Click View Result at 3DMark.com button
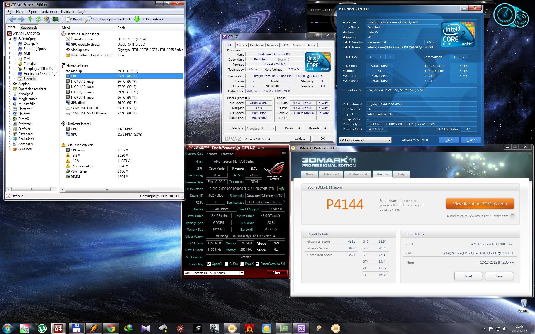The image size is (535, 334). pos(480,204)
